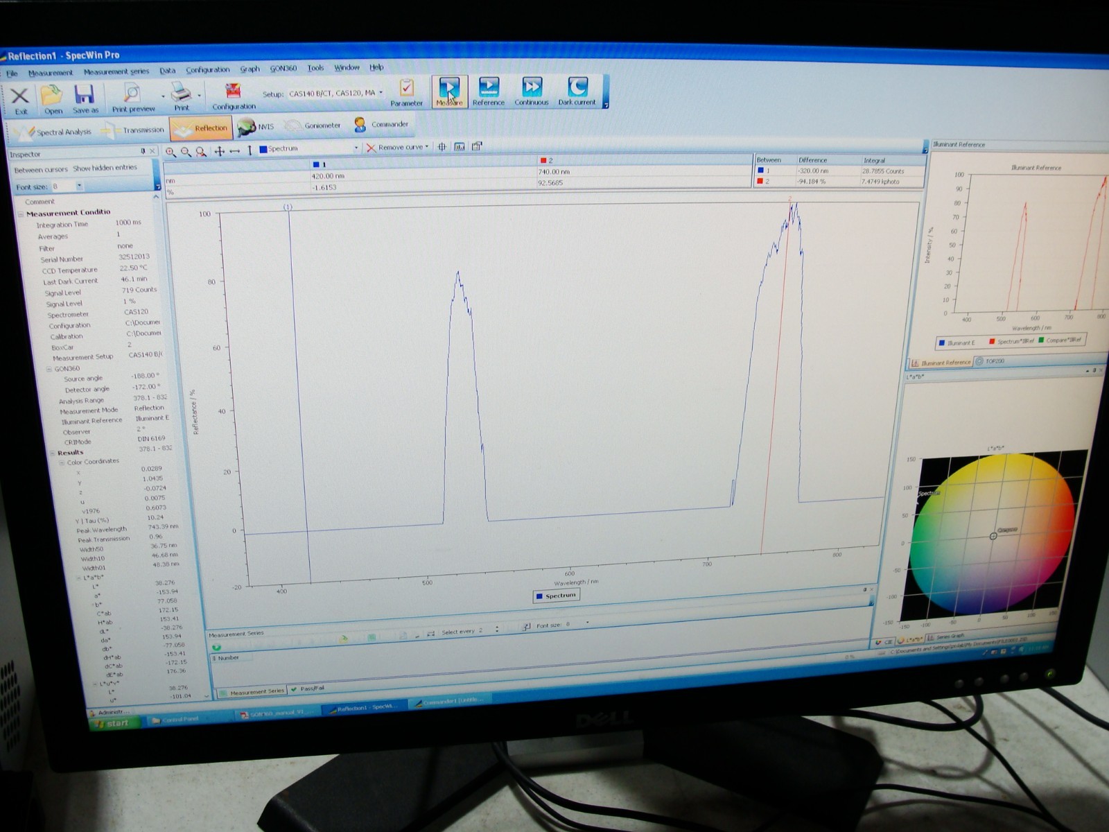Toggle Between cursors in the Inspector panel
The height and width of the screenshot is (832, 1109).
coord(42,168)
